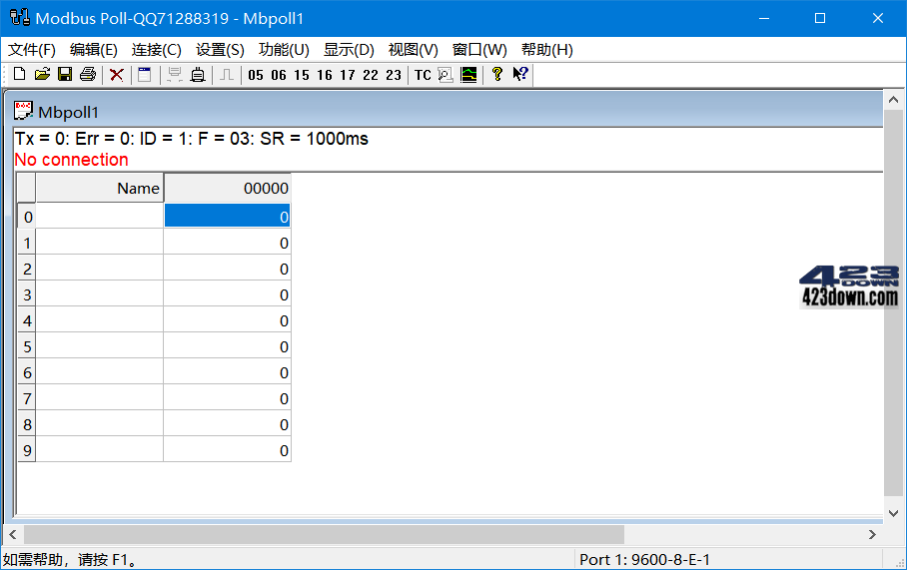Click the TC toolbar button
Image resolution: width=907 pixels, height=570 pixels.
423,75
